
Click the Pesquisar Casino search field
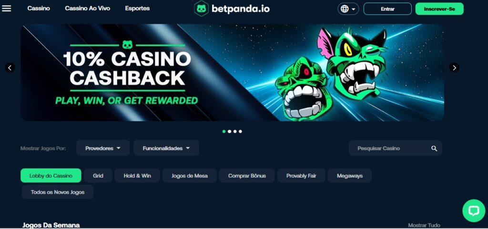[x=395, y=148]
